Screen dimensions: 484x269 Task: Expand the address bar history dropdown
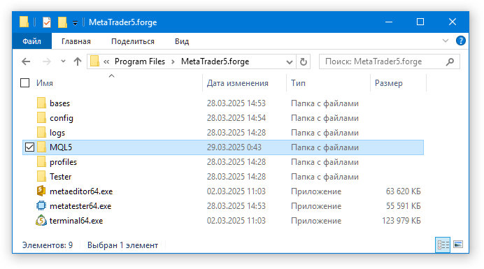(x=290, y=62)
